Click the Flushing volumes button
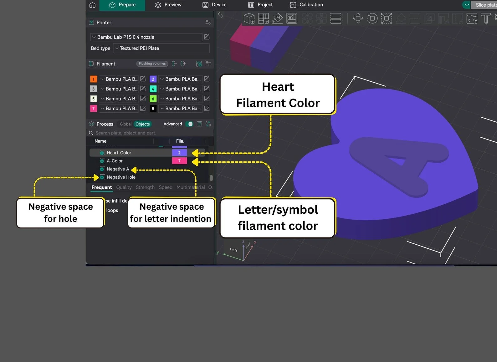The image size is (497, 362). click(152, 64)
